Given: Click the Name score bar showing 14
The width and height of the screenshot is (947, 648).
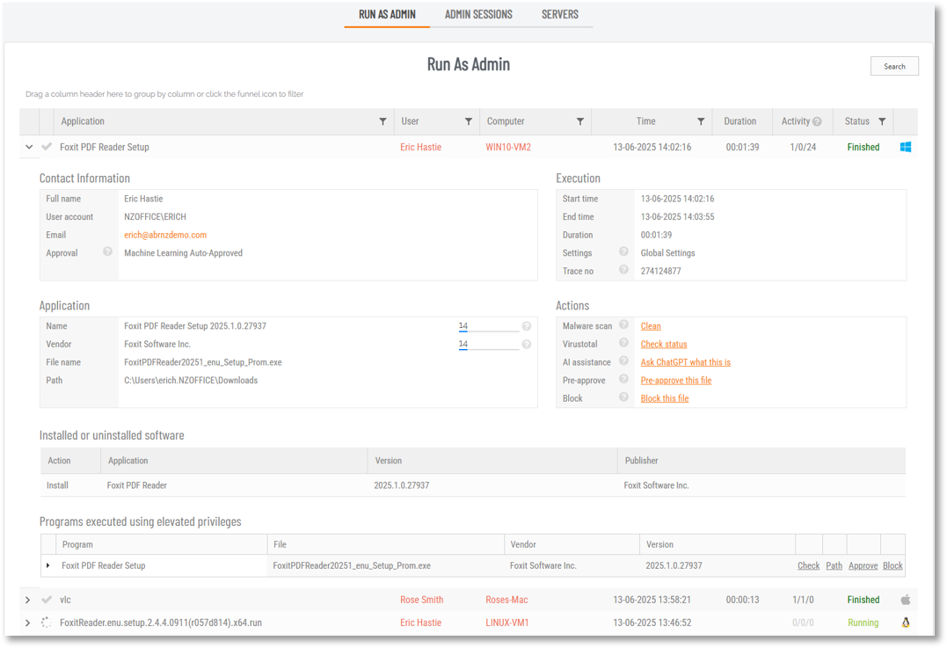Looking at the screenshot, I should tap(489, 327).
